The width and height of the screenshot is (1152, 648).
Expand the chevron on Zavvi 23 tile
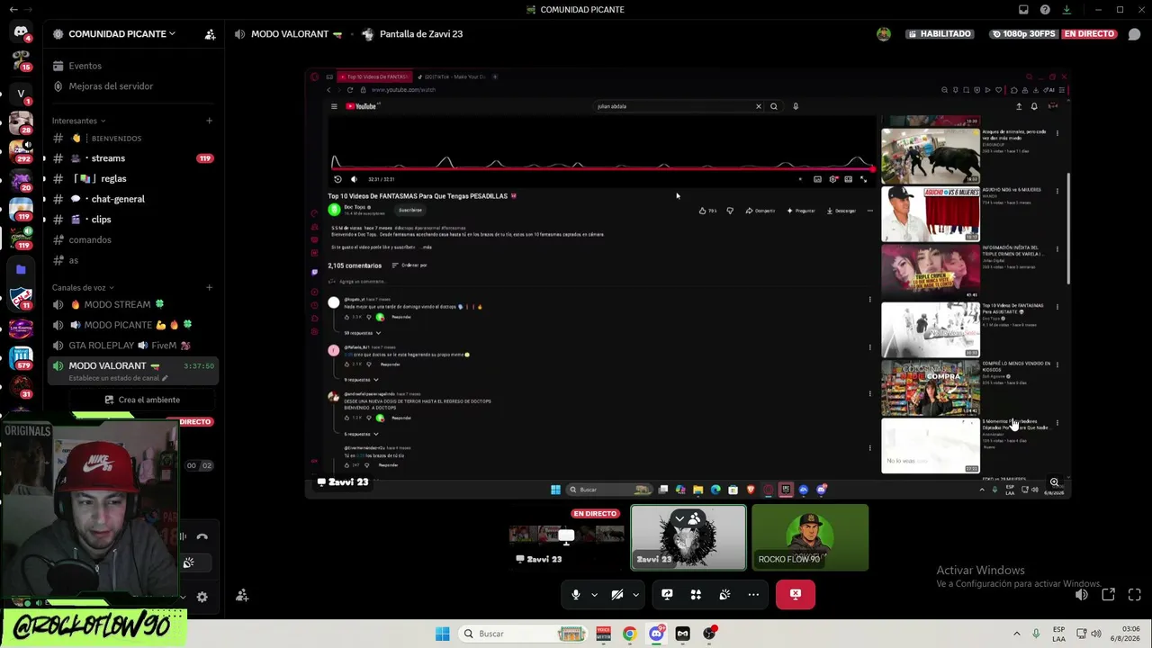(679, 518)
